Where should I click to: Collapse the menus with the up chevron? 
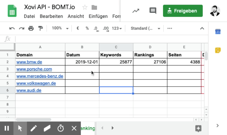(x=202, y=28)
